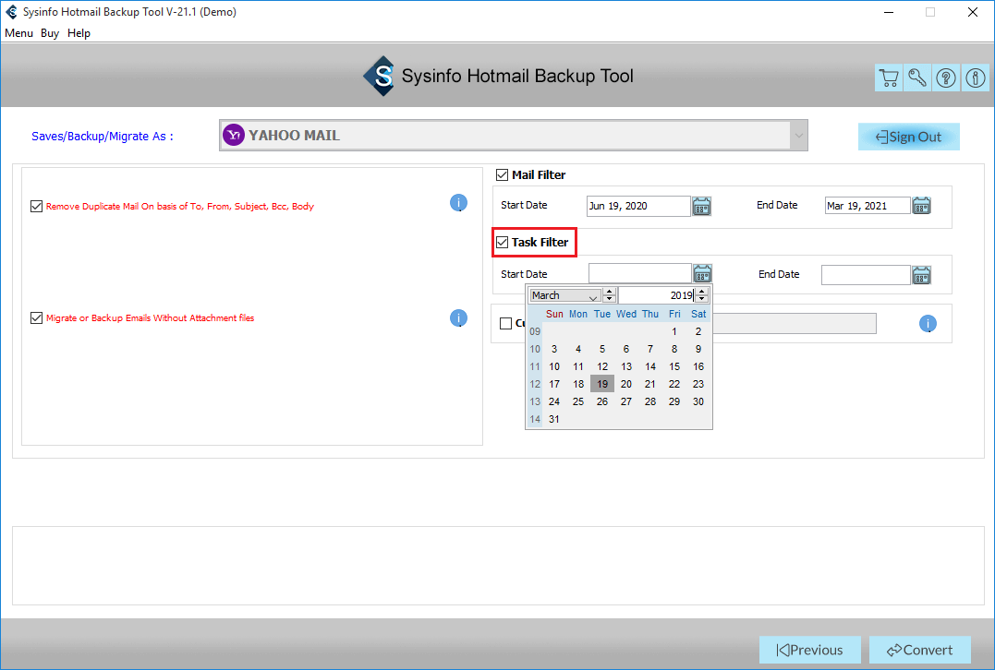Viewport: 995px width, 670px height.
Task: Select day 10 in the calendar
Action: pyautogui.click(x=554, y=366)
